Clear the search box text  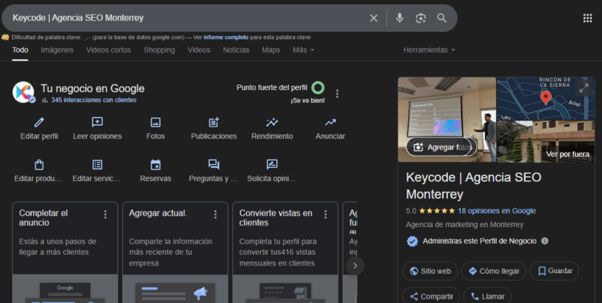coord(373,18)
